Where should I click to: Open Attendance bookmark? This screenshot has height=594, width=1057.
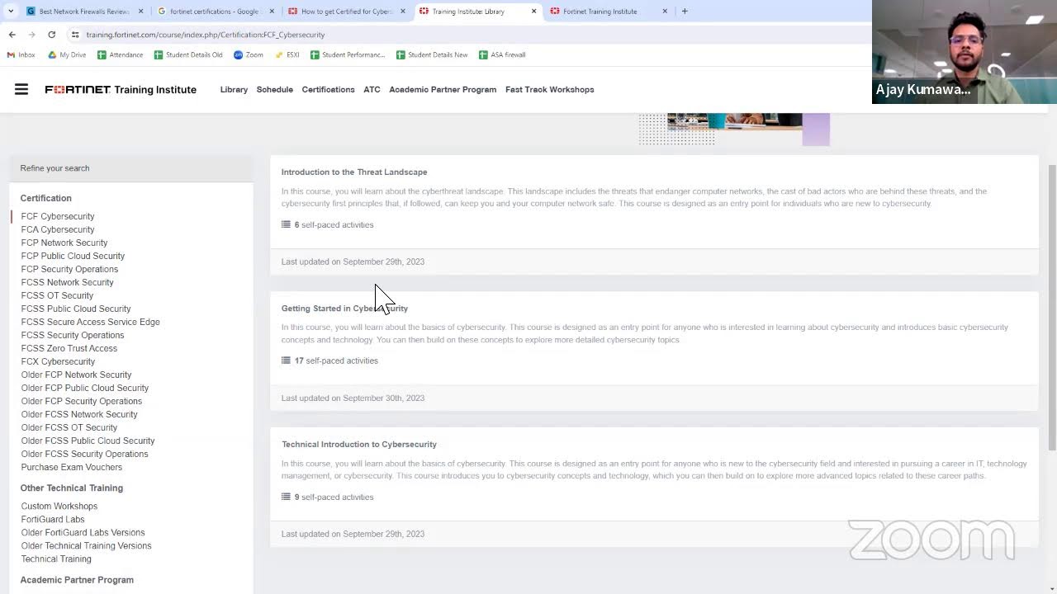[121, 54]
